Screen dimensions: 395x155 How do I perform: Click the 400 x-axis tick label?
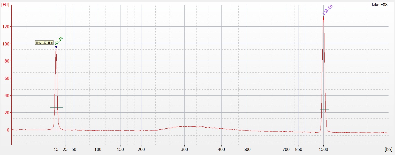pyautogui.click(x=221, y=149)
